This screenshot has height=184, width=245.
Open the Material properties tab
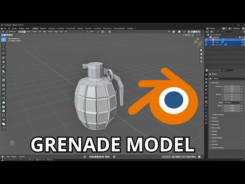pos(206,123)
